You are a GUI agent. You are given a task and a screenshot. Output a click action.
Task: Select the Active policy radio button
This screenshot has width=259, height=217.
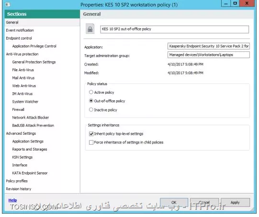(x=91, y=92)
